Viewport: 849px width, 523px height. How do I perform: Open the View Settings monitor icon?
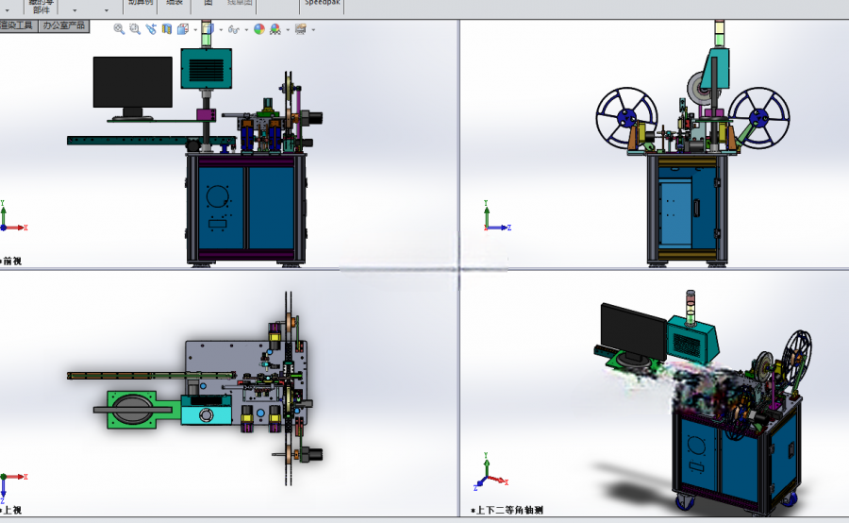click(301, 29)
